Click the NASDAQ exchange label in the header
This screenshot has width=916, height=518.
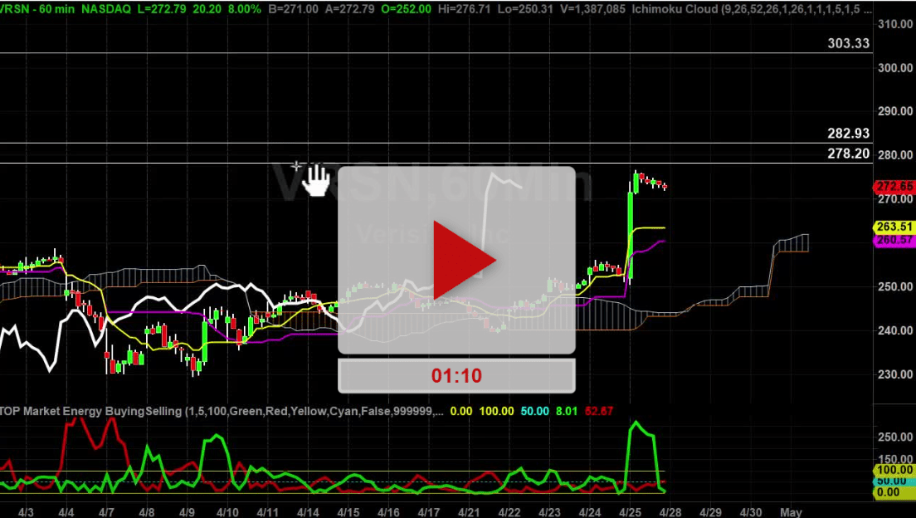point(105,9)
